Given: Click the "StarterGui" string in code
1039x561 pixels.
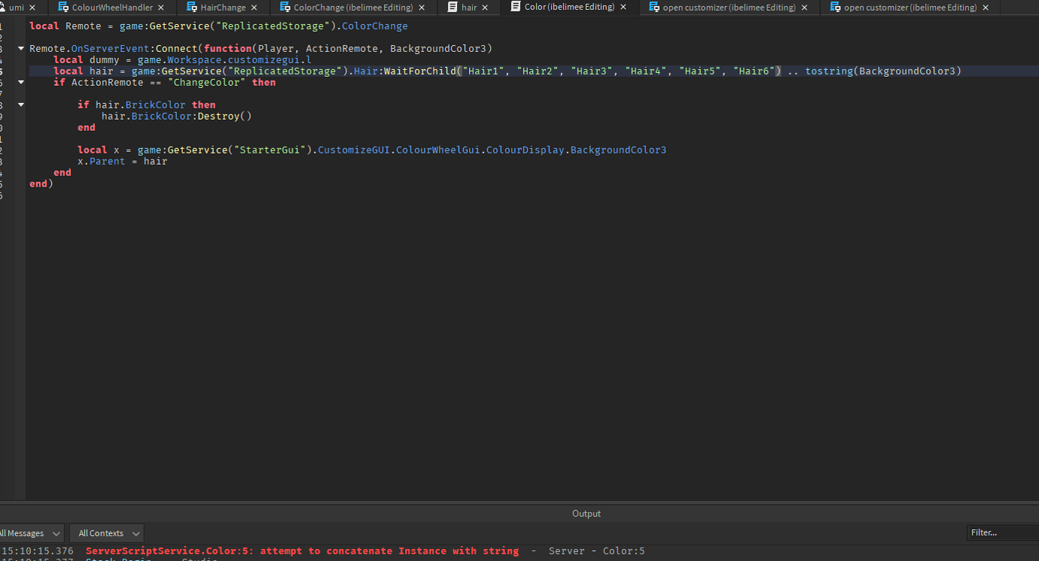Looking at the screenshot, I should [267, 150].
